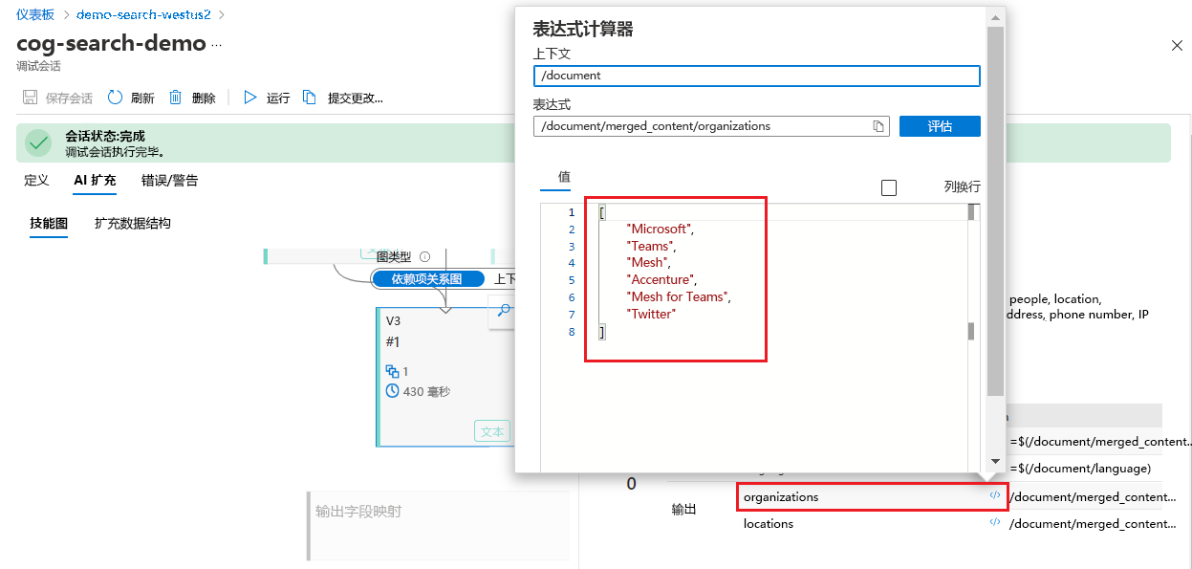Open code icon for locations output

995,523
